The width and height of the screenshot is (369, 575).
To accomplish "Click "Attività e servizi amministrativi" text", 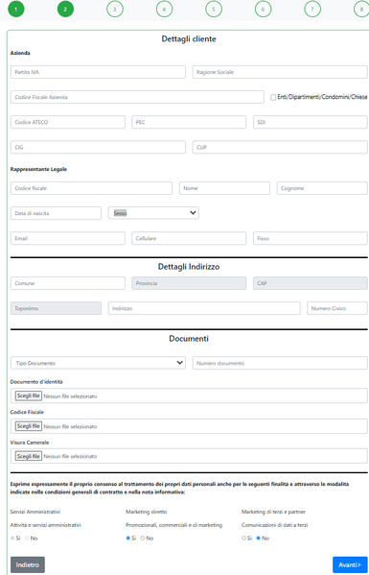I will click(x=46, y=525).
